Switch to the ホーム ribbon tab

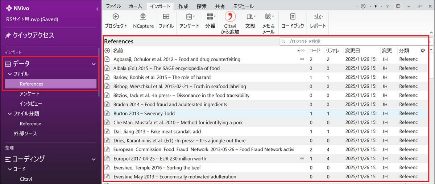point(136,6)
